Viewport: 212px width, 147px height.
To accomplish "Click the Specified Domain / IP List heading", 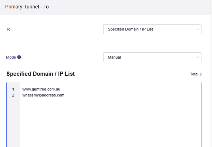I will pyautogui.click(x=41, y=74).
